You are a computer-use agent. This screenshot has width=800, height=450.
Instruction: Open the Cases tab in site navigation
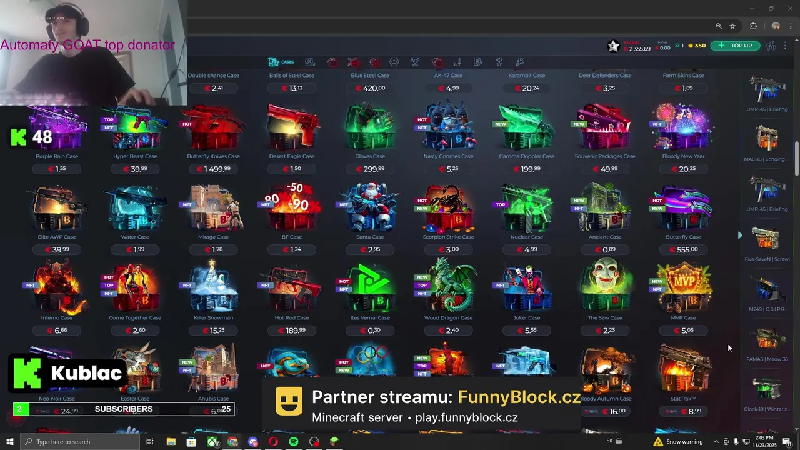281,62
